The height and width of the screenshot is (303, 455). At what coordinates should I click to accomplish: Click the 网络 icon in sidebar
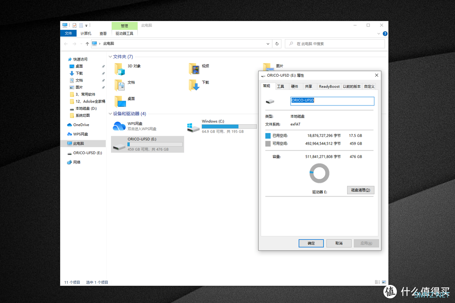click(70, 162)
